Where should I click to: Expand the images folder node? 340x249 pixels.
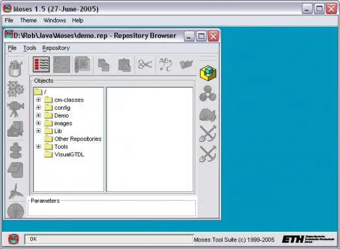(38, 123)
